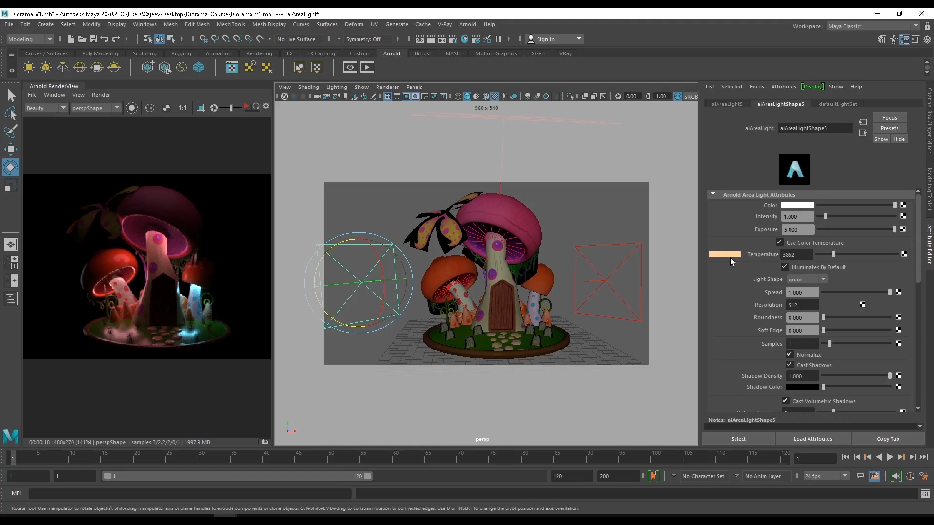The height and width of the screenshot is (525, 934).
Task: Collapse the Arnold Area Light Attributes section
Action: coord(713,194)
